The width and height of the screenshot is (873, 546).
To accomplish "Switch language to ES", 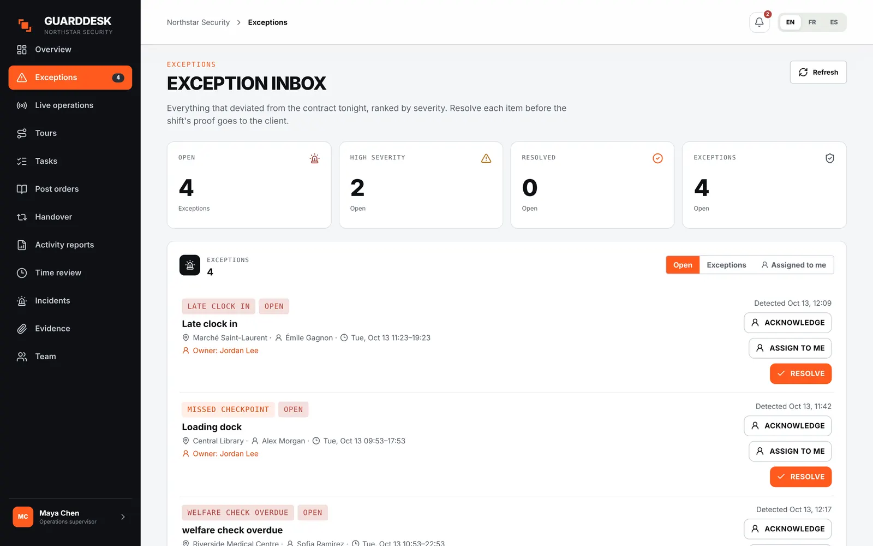I will click(x=834, y=22).
